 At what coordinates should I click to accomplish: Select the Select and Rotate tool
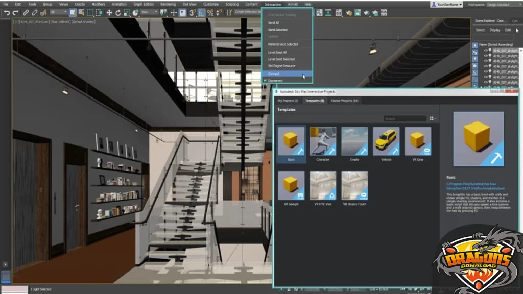tap(118, 12)
